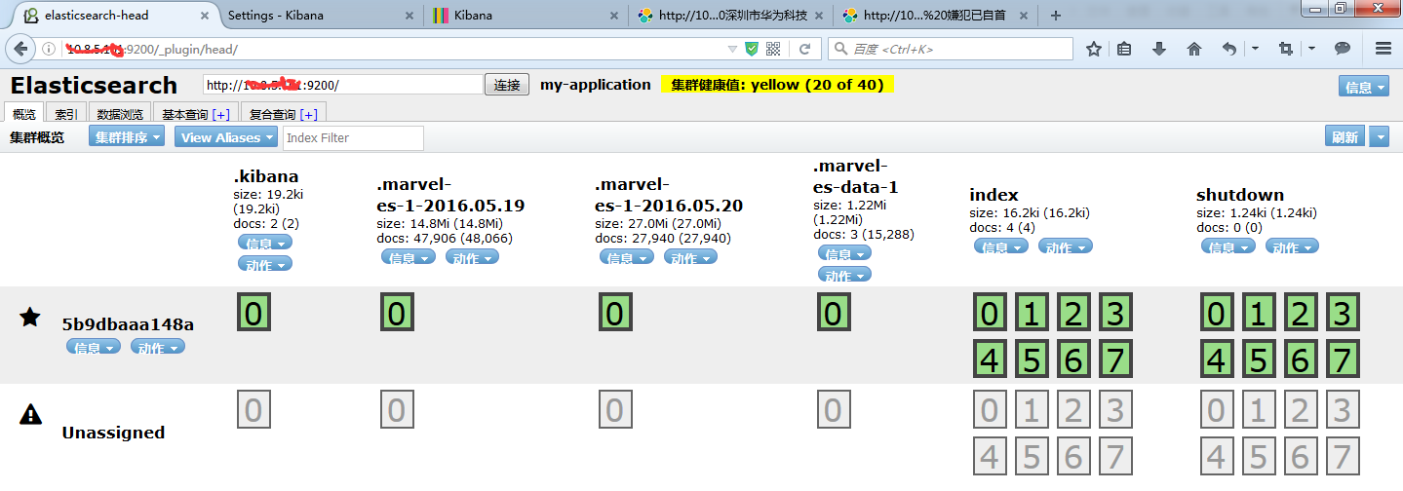
Task: Open the undo history dropdown arrow
Action: tap(1255, 49)
